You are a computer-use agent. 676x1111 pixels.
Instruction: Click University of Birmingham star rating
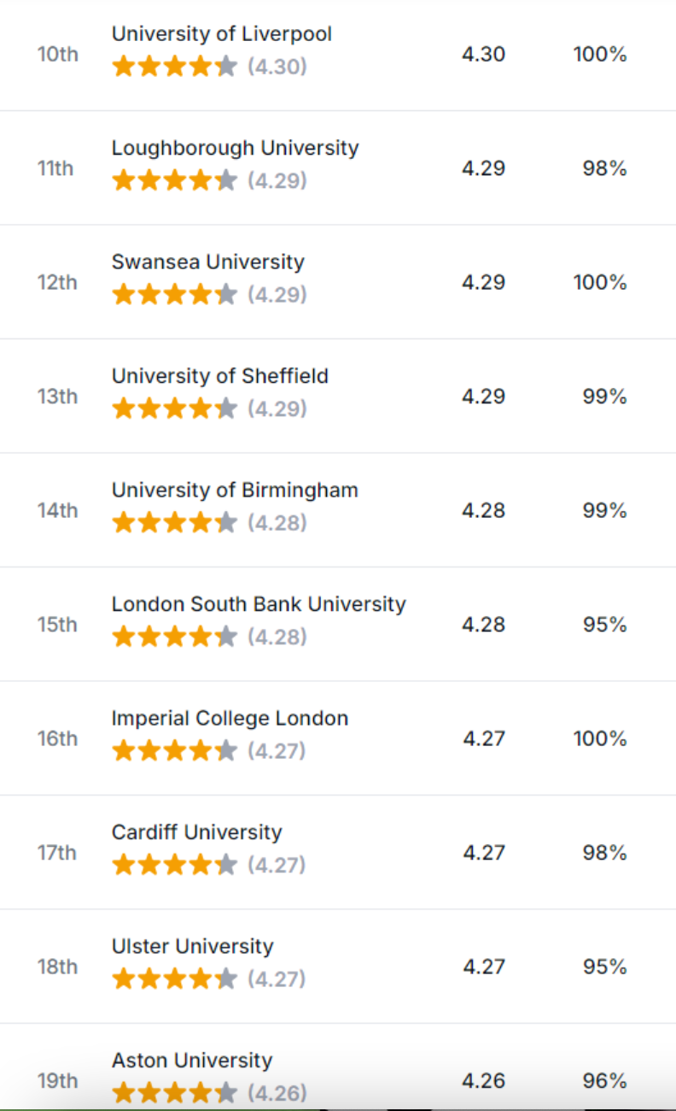[x=174, y=523]
